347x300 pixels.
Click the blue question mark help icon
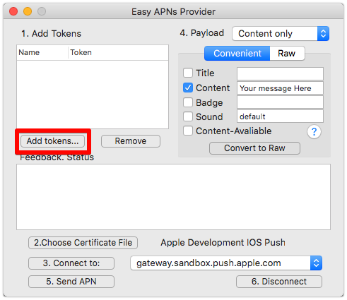tap(314, 131)
